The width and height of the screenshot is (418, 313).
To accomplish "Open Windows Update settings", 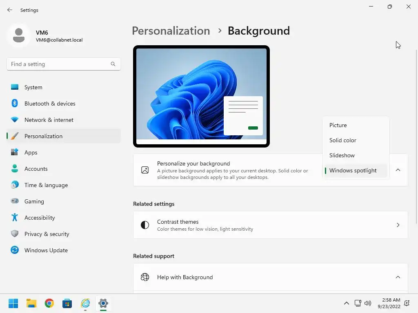I will (63, 250).
